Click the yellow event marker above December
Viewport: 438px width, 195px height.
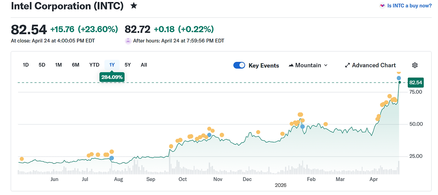point(258,132)
